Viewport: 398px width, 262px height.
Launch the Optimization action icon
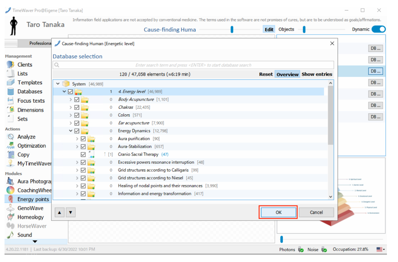(x=11, y=146)
